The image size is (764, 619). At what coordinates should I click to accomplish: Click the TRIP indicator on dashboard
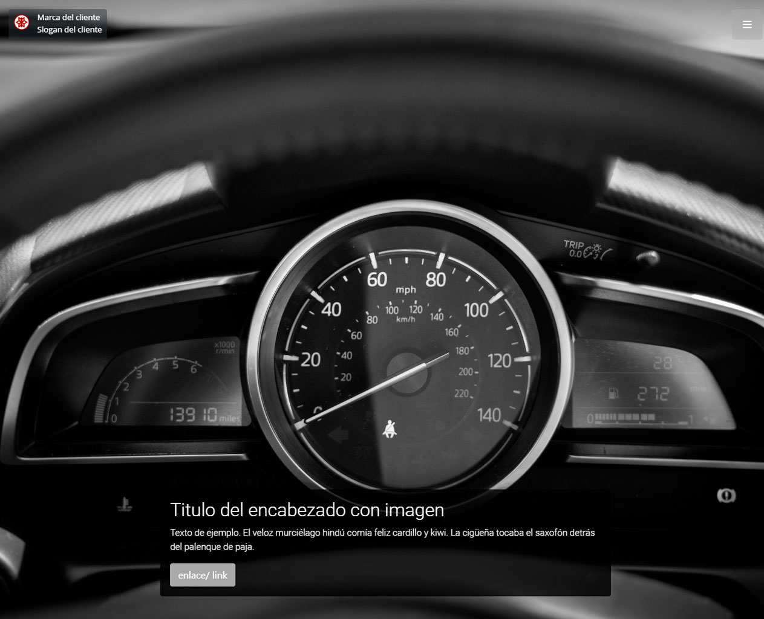[x=573, y=248]
